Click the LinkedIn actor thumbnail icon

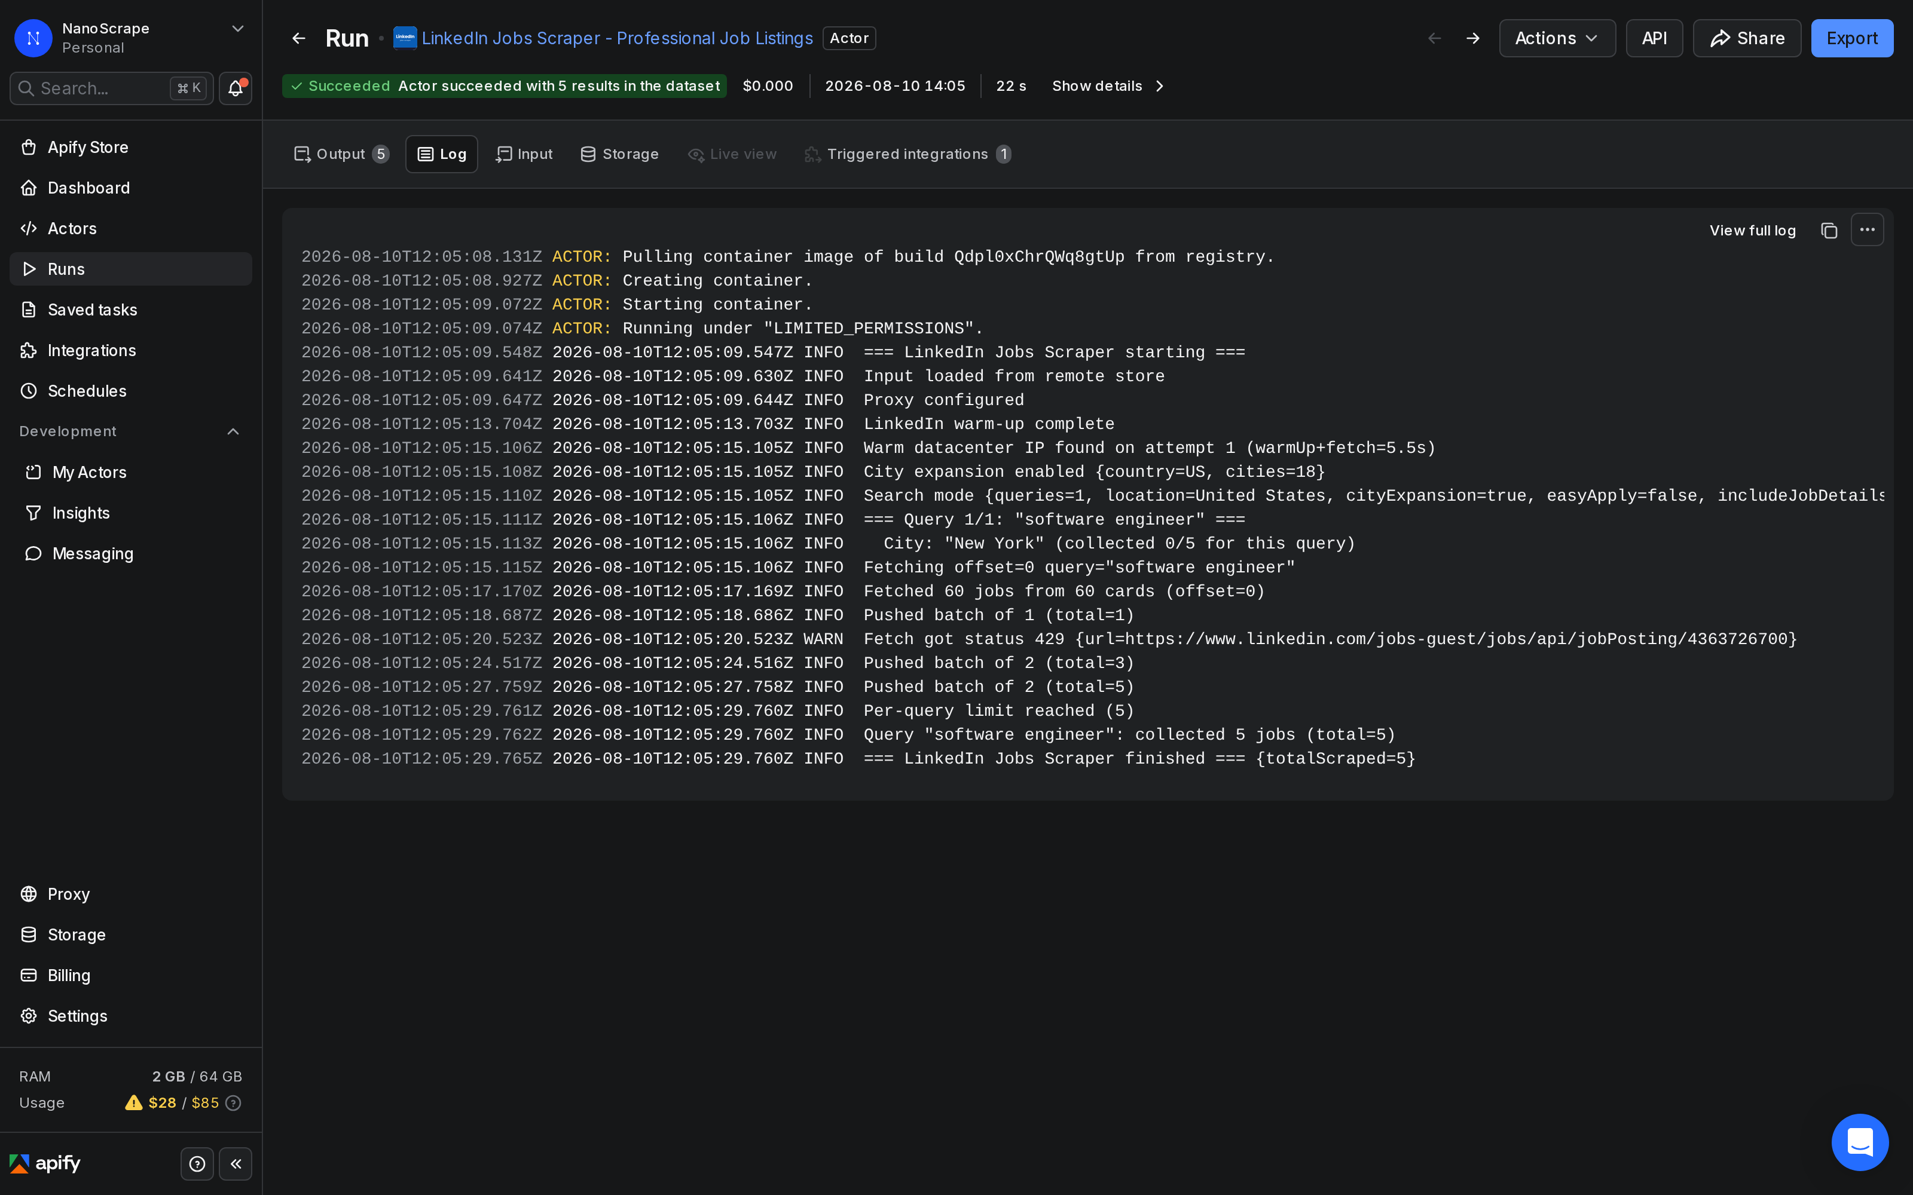click(x=405, y=38)
